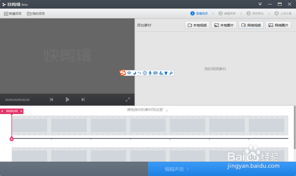Click the first empty film frame slot
The height and width of the screenshot is (176, 296).
point(30,125)
